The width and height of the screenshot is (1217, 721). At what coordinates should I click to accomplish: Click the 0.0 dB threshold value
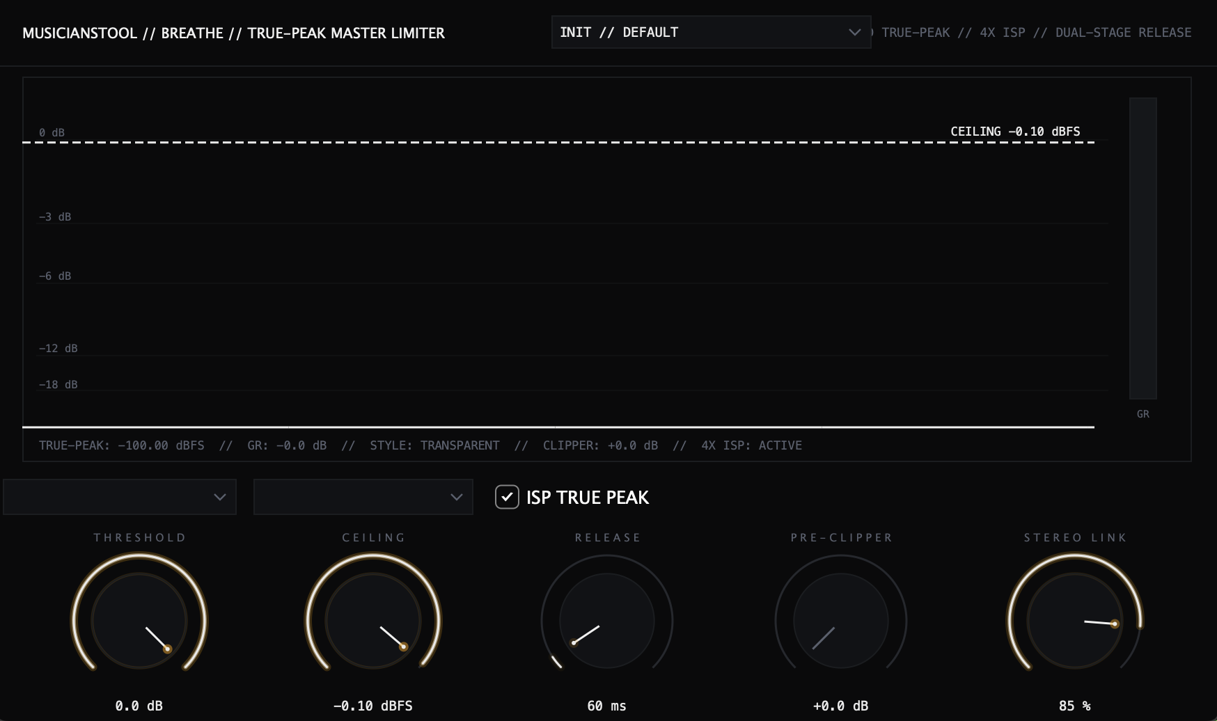pos(139,706)
